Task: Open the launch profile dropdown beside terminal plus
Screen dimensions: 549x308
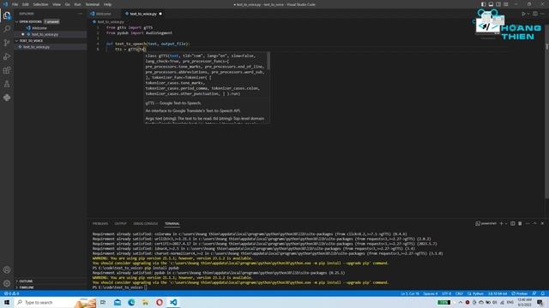Action: 506,223
